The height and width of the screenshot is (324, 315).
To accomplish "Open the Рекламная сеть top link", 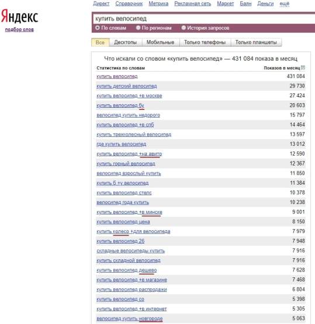I will [x=193, y=3].
